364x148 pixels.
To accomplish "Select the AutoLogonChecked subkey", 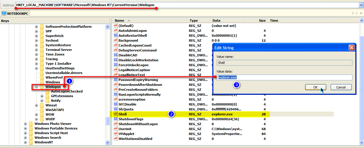I will point(67,91).
